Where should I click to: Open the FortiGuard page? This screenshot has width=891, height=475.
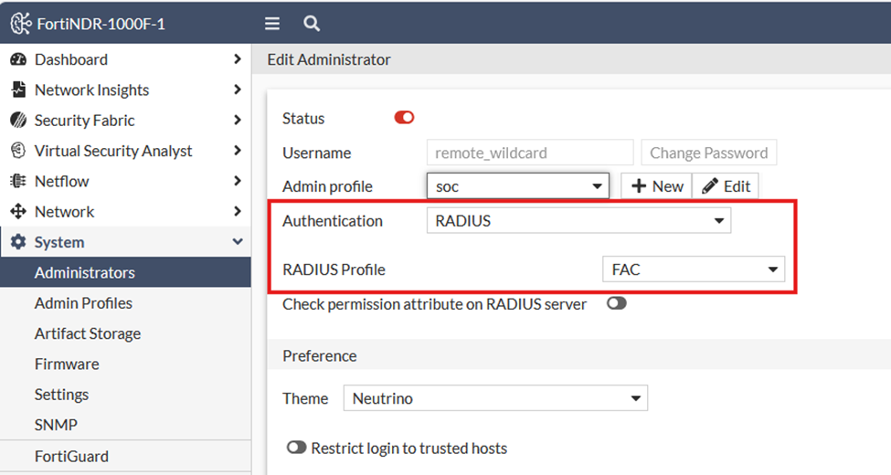pyautogui.click(x=125, y=456)
